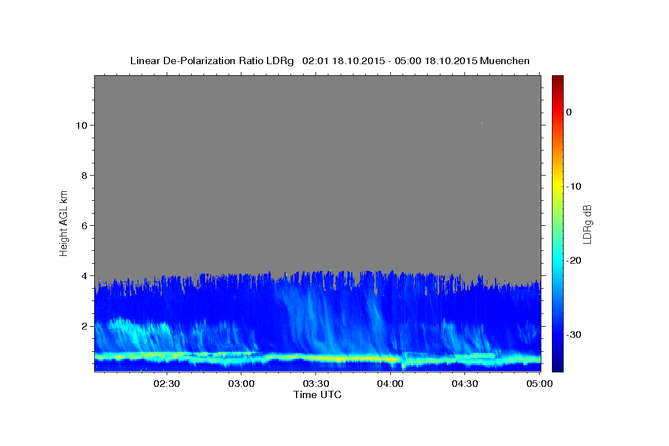
Task: Click the 03:30 time tick label
Action: [x=316, y=384]
